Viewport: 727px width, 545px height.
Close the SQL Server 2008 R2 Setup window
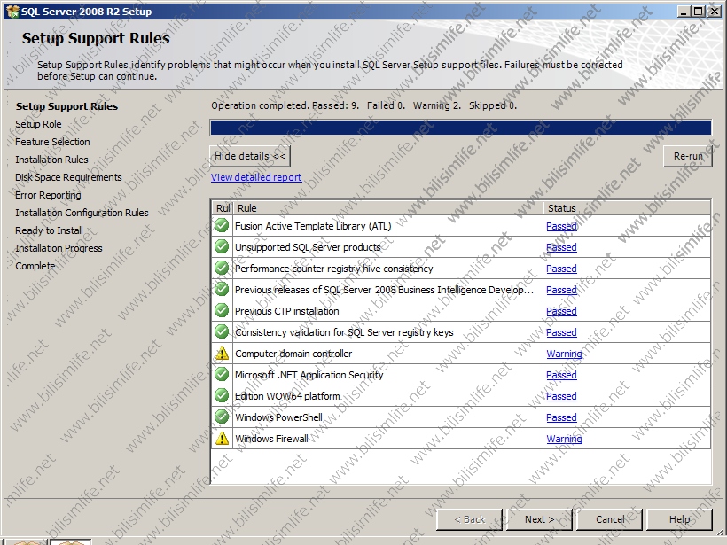714,12
